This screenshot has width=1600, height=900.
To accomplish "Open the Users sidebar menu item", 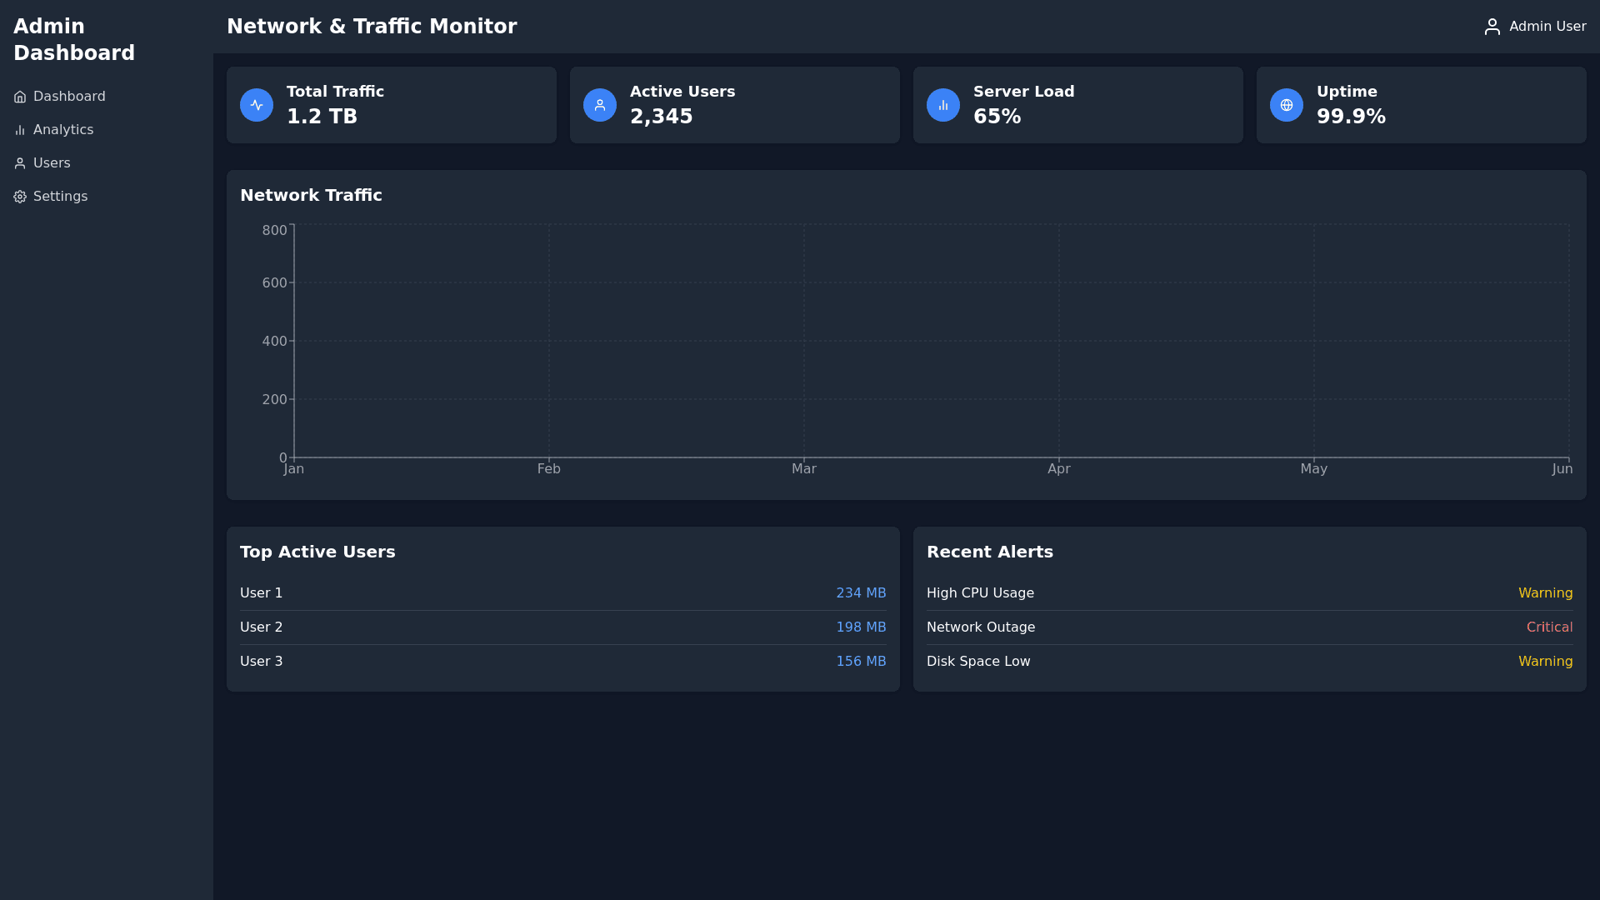I will (52, 163).
